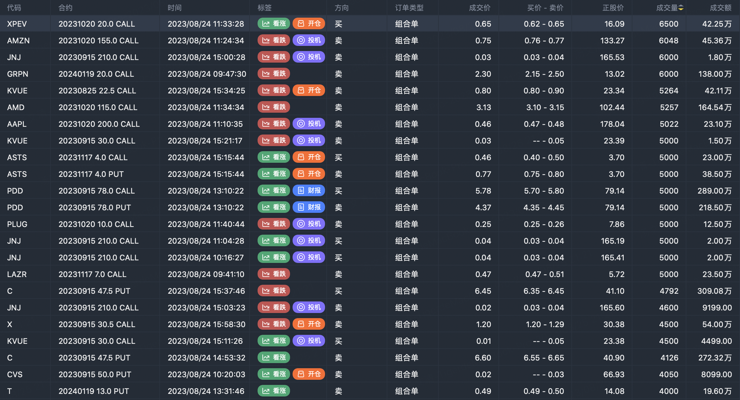Screen dimensions: 740x400
Task: Sort by 成交额 column header
Action: tap(720, 8)
